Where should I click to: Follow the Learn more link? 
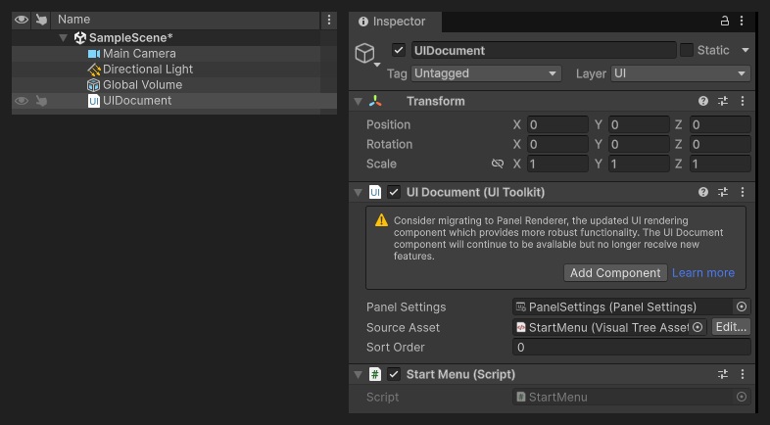pyautogui.click(x=703, y=273)
